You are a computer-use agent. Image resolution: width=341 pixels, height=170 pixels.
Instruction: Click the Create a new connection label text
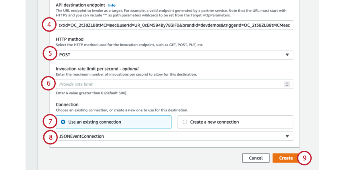pos(214,122)
